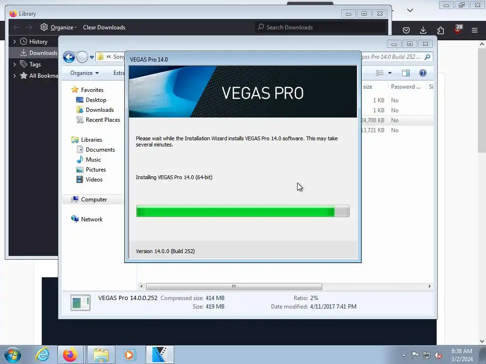Open the Organize menu in Firefox Library

[58, 27]
